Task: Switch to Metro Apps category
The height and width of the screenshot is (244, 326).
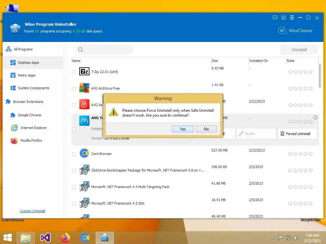Action: click(x=33, y=75)
